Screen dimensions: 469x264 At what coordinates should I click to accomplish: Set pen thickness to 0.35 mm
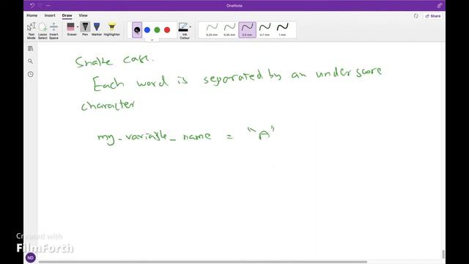[x=229, y=30]
